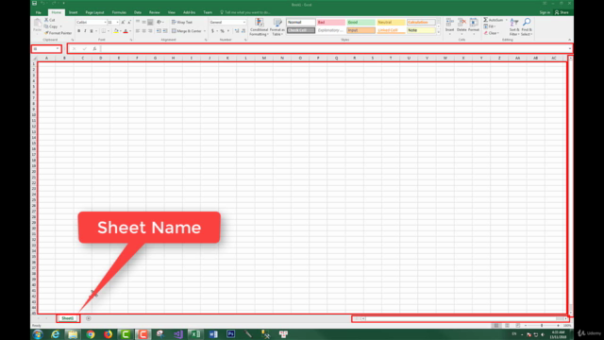Open the font size dropdown
The width and height of the screenshot is (604, 340).
click(x=117, y=23)
